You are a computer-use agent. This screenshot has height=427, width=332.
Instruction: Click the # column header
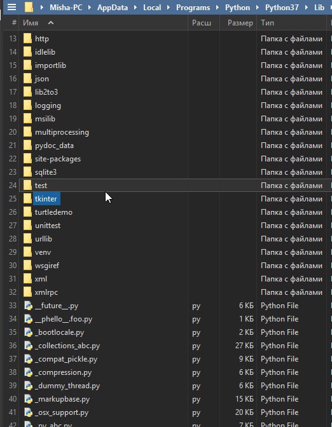click(14, 23)
